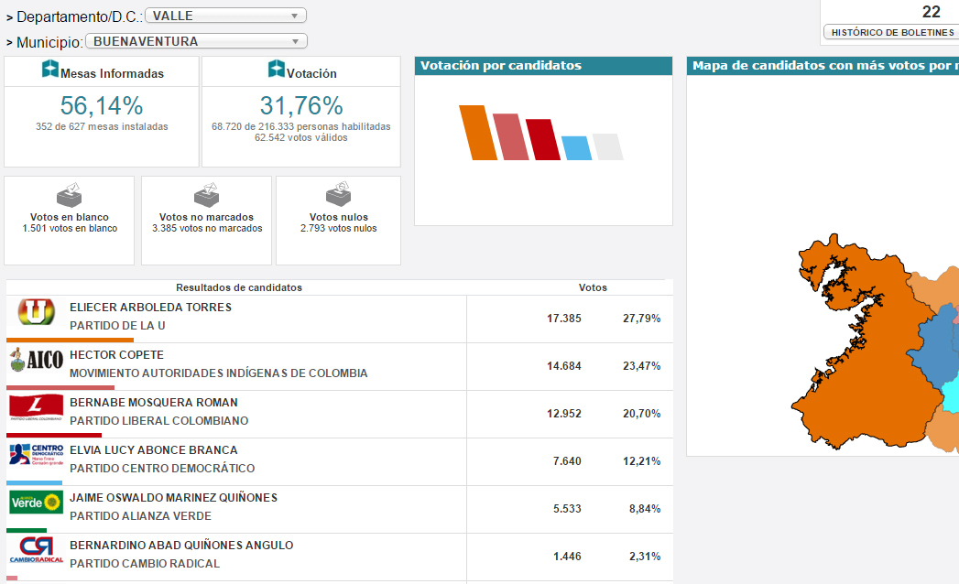Open the Departamento dropdown showing VALLE
This screenshot has height=584, width=959.
(x=225, y=16)
